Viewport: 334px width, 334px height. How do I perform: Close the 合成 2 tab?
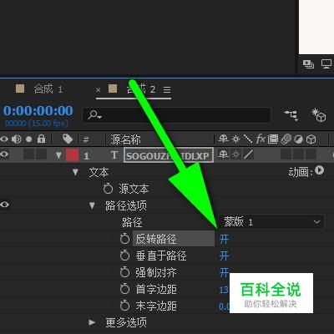[x=98, y=90]
